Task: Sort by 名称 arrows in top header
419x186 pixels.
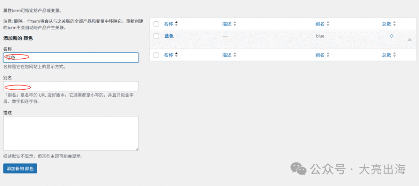Action: [176, 24]
